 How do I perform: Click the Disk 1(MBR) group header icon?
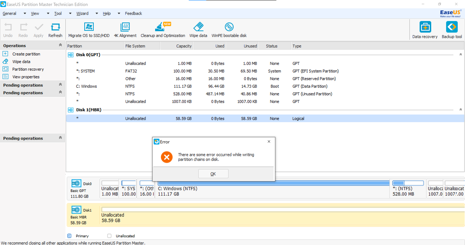tap(71, 110)
